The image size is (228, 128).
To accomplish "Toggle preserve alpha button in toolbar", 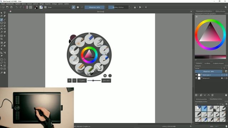I will pyautogui.click(x=78, y=7).
